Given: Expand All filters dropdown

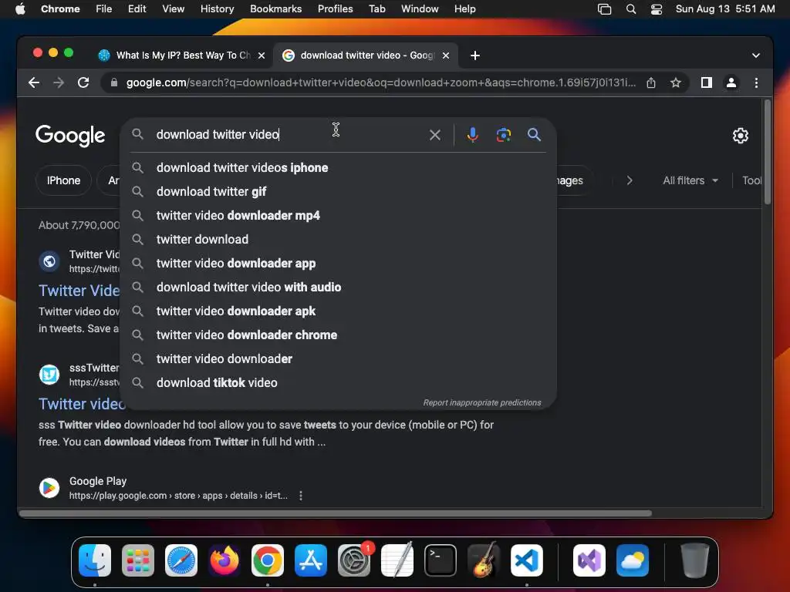Looking at the screenshot, I should coord(690,180).
